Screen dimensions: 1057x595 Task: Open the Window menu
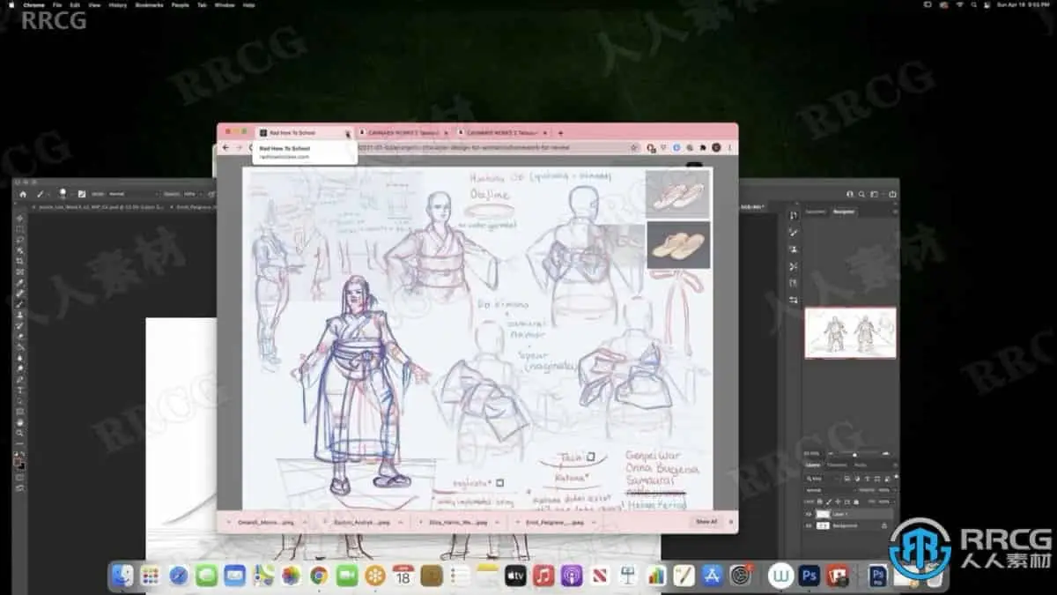pyautogui.click(x=225, y=4)
